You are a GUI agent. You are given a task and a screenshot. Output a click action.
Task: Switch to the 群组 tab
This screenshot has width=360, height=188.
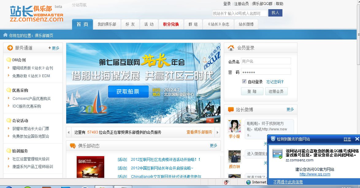(193, 24)
